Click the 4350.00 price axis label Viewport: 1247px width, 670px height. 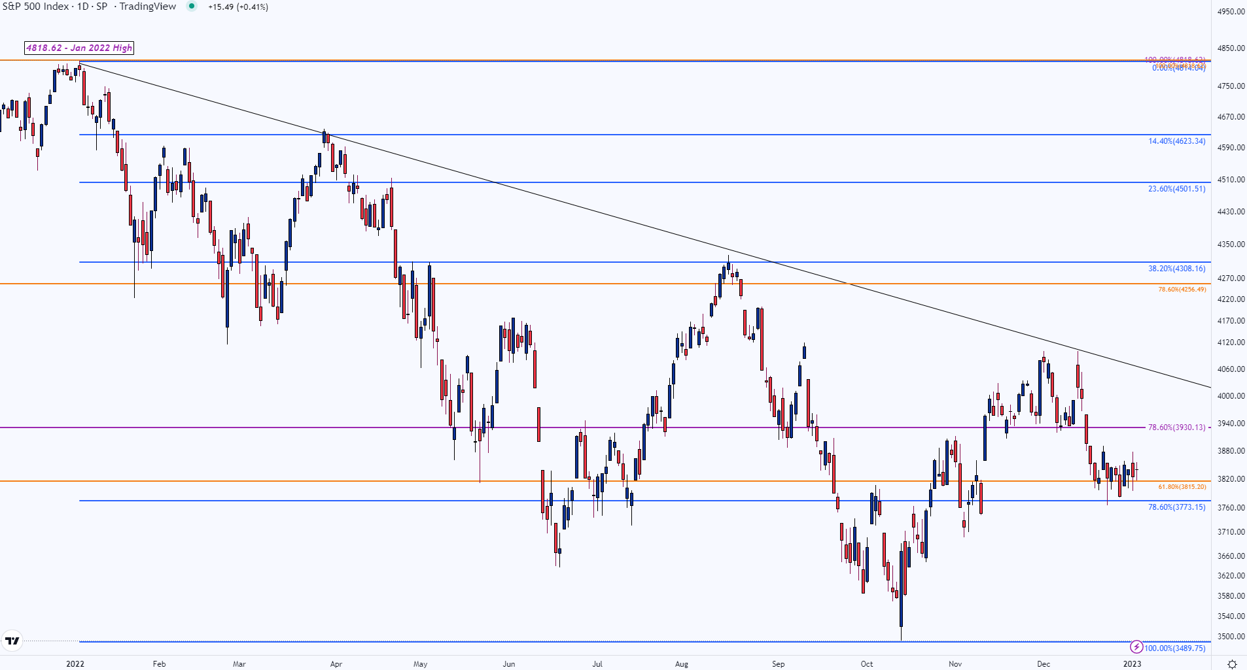1231,244
